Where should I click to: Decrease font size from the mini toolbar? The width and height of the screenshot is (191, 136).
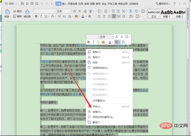(x=122, y=37)
